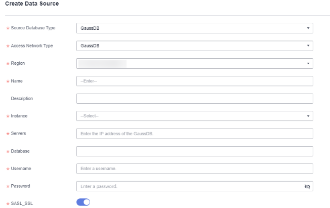Click the Create Data Source heading
Screen dimensions: 330x208
click(x=32, y=4)
